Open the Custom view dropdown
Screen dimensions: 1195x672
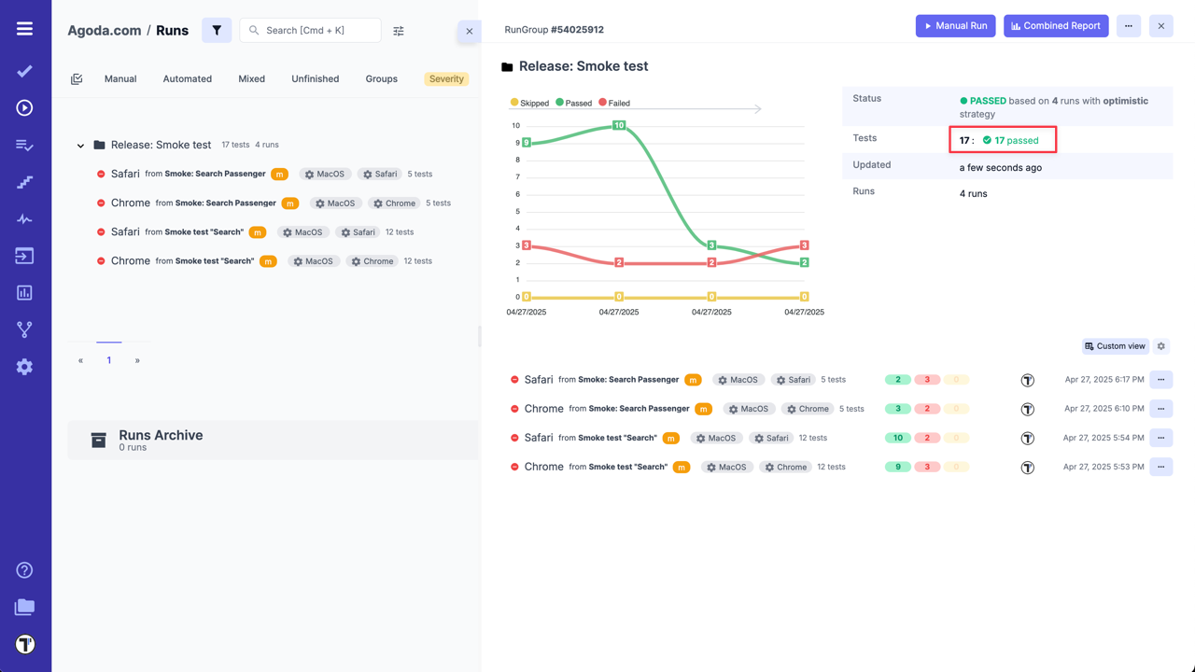(1115, 346)
